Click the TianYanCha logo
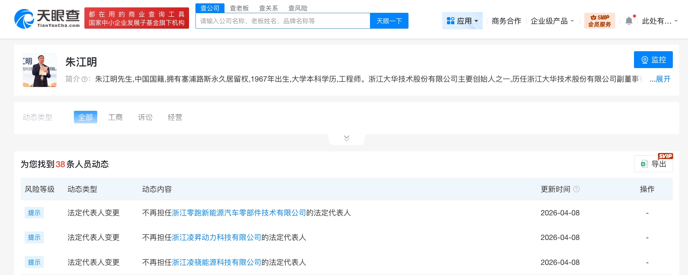 tap(47, 19)
